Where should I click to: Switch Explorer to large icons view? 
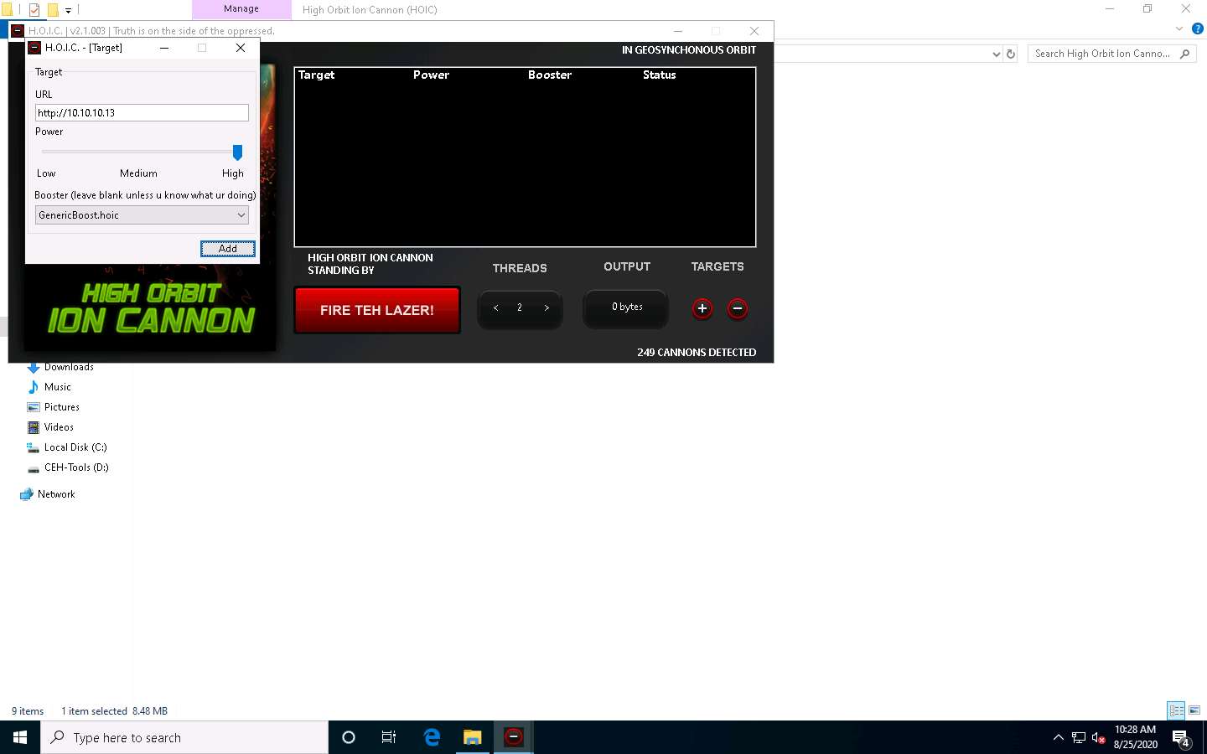tap(1194, 710)
